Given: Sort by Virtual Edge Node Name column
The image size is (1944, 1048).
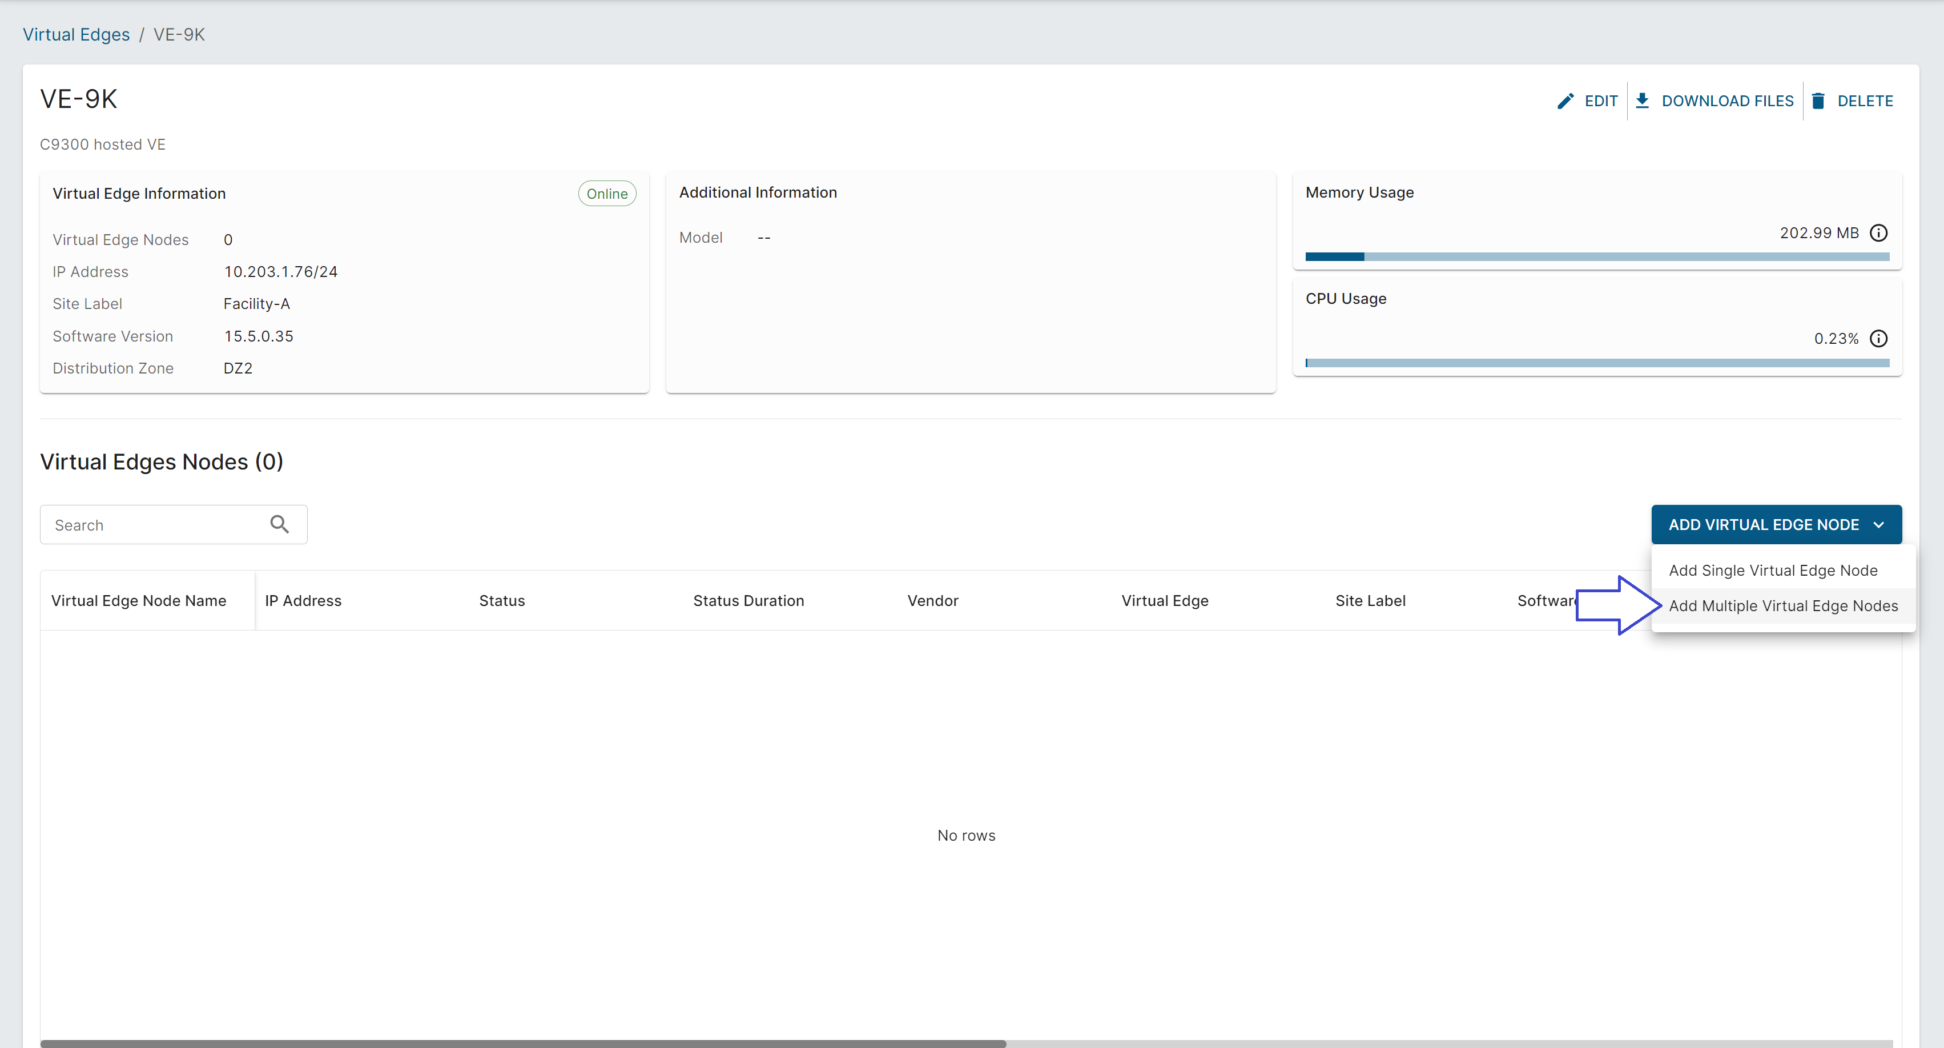Looking at the screenshot, I should [x=139, y=601].
